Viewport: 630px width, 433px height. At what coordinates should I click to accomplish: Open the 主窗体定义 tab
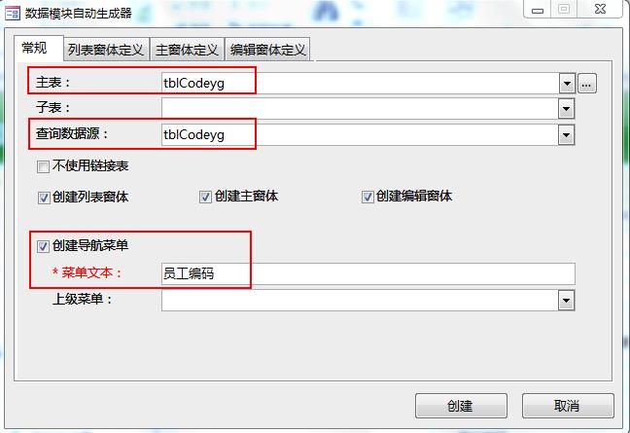(x=187, y=50)
